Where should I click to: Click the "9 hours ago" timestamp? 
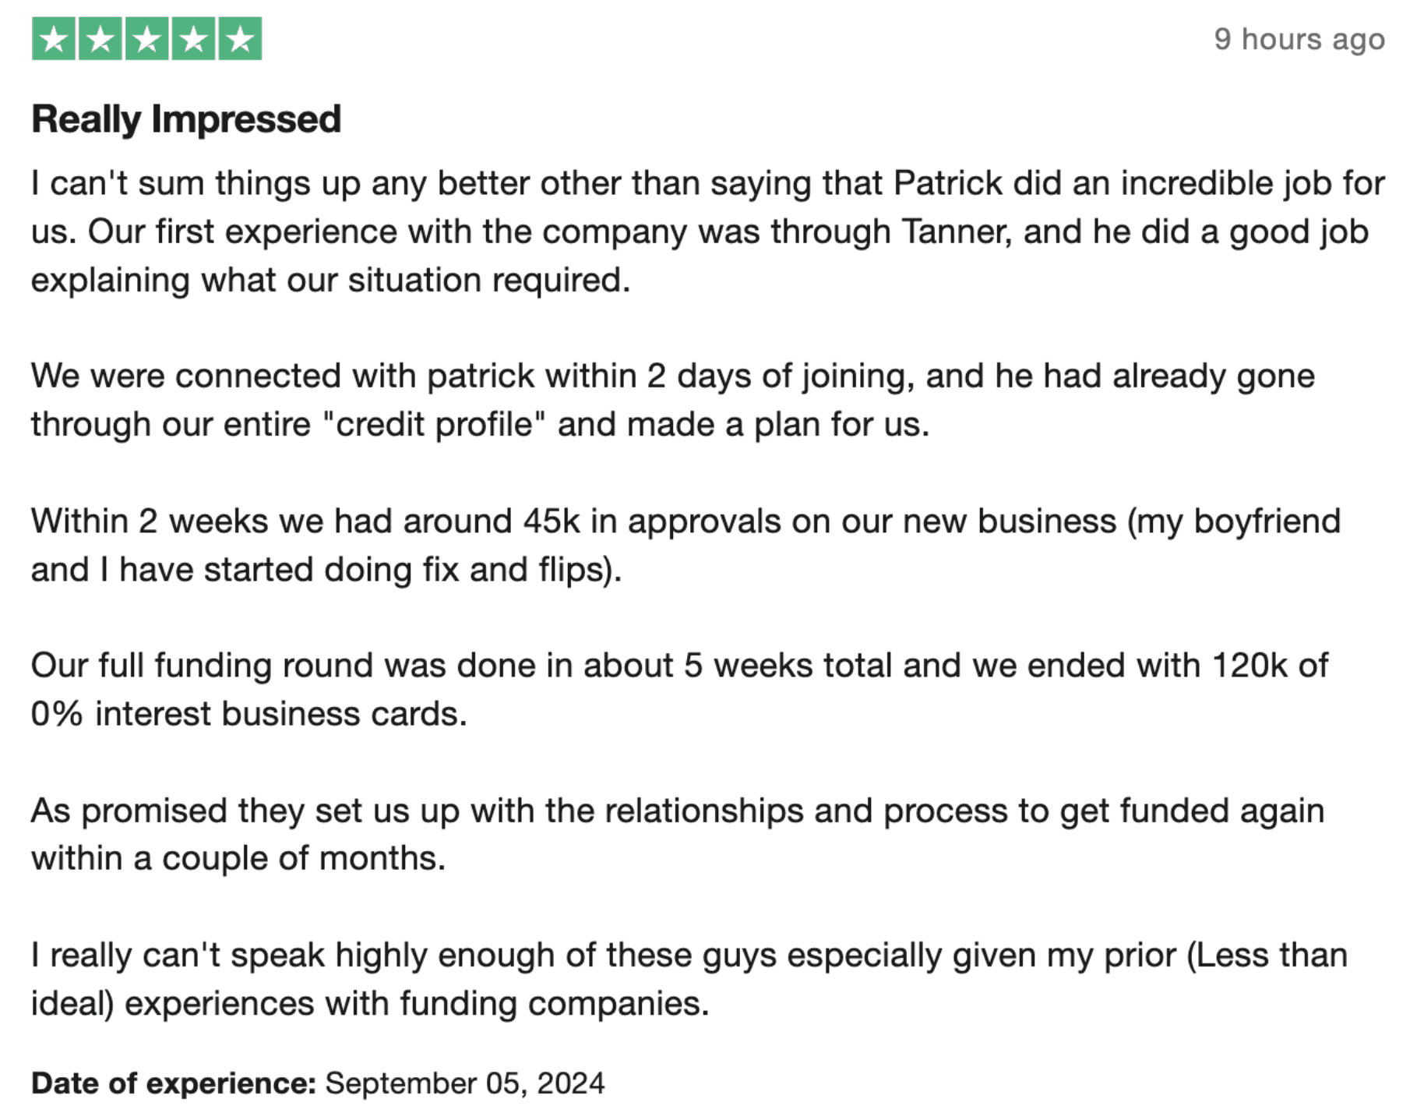tap(1299, 39)
